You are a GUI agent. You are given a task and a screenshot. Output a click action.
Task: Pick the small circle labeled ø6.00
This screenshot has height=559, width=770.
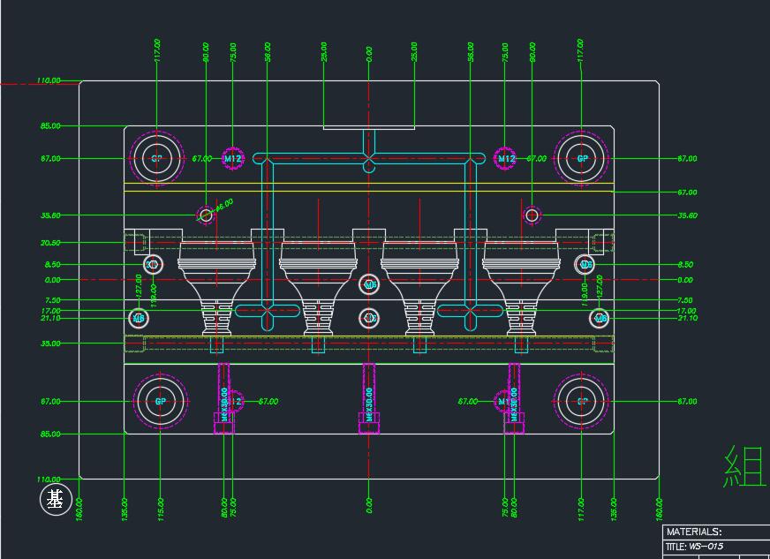pos(206,215)
